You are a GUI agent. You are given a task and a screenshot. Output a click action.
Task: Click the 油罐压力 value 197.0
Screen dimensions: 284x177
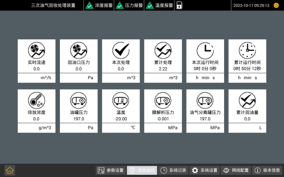[79, 119]
